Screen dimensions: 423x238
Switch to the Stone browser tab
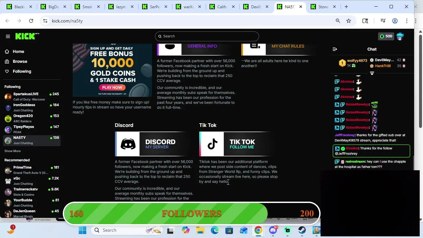[x=323, y=7]
